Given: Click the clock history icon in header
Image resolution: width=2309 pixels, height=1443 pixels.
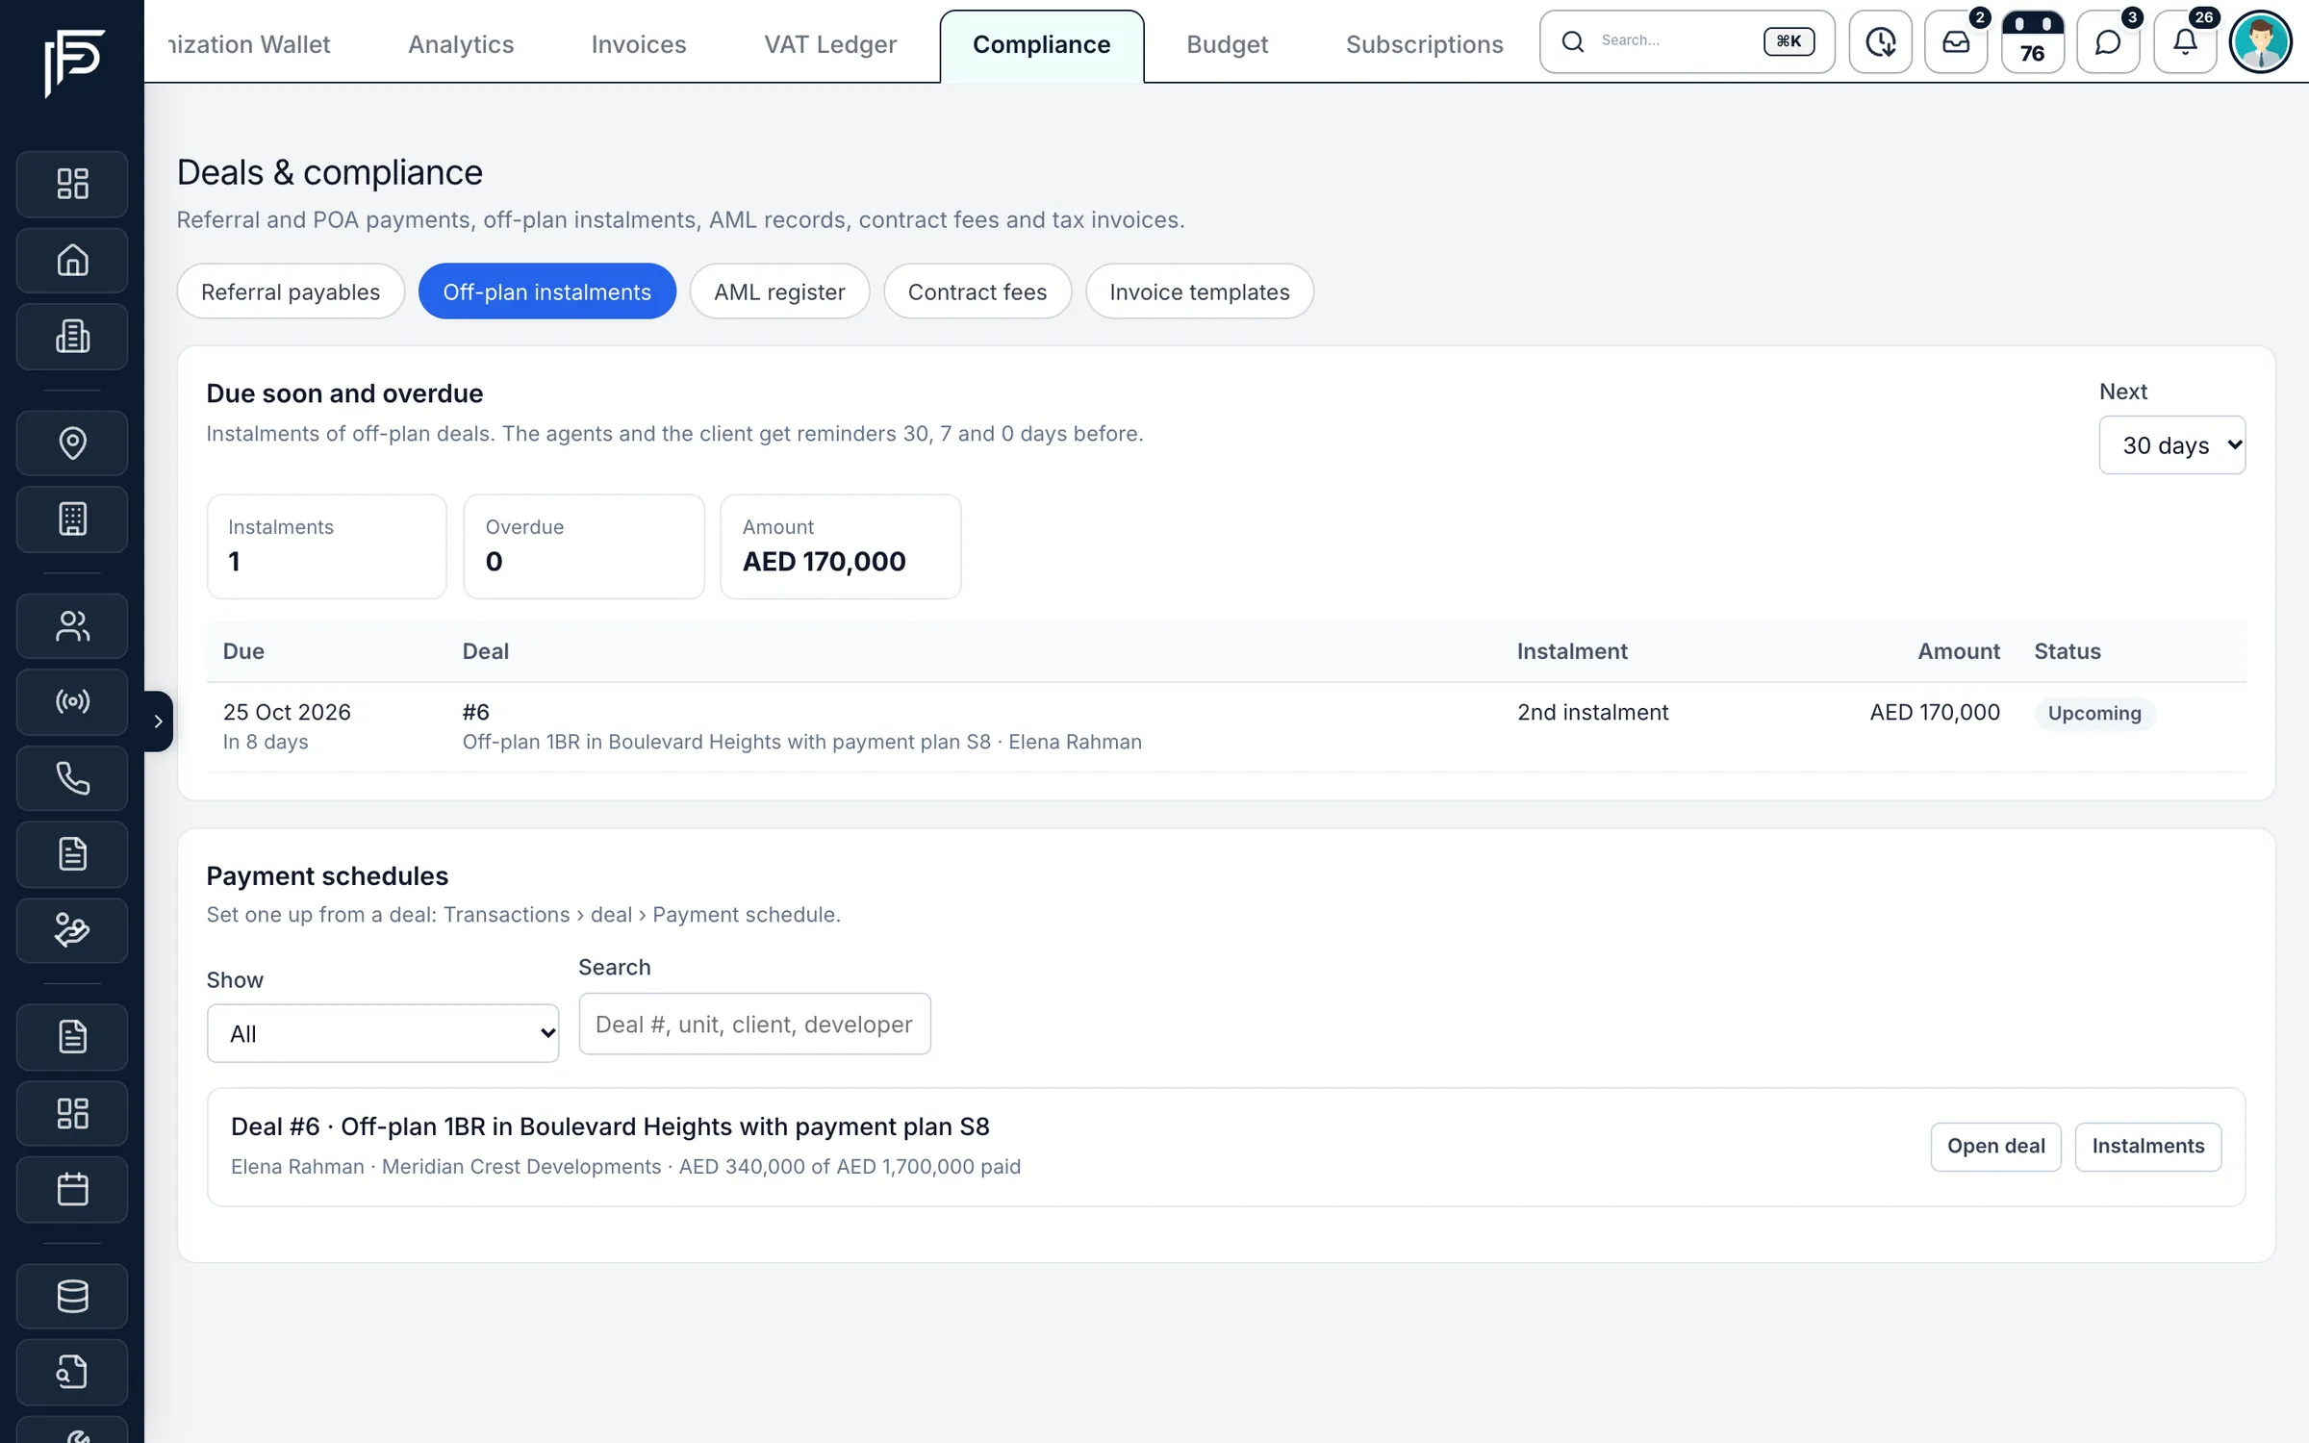Looking at the screenshot, I should coord(1880,42).
